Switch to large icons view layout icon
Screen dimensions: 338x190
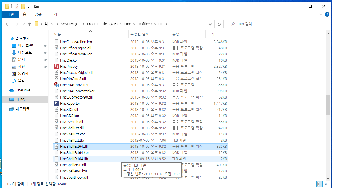click(326, 184)
